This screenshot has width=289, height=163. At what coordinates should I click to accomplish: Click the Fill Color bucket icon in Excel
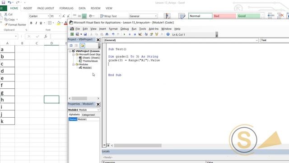click(x=59, y=23)
